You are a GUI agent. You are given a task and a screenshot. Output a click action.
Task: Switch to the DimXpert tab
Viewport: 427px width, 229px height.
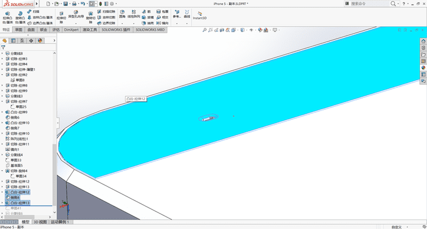pyautogui.click(x=71, y=30)
